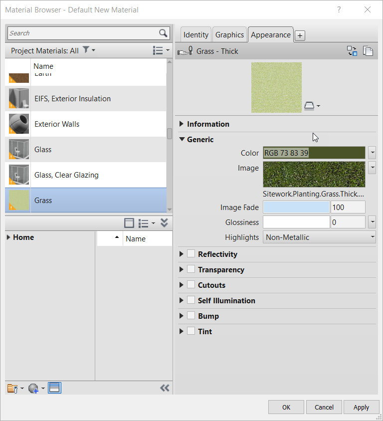Image resolution: width=383 pixels, height=421 pixels.
Task: Click the materials list scrollbar thumb
Action: click(x=170, y=134)
